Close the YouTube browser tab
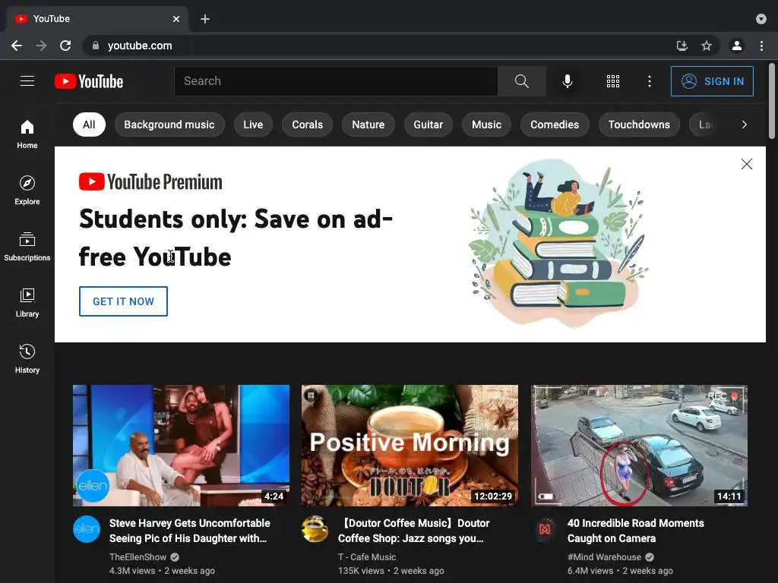The height and width of the screenshot is (583, 778). pos(176,19)
